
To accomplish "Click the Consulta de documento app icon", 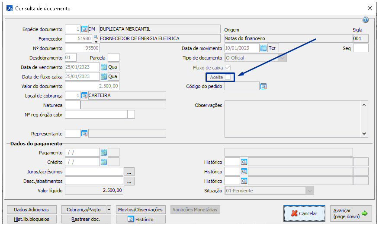I will coord(10,9).
